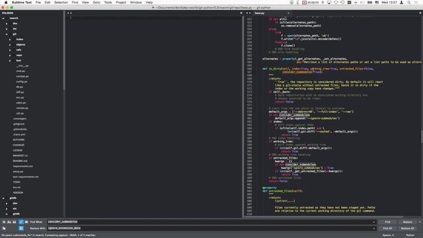This screenshot has height=238, width=423.
Task: Toggle the highlighted wrap search option
Action: click(20, 222)
